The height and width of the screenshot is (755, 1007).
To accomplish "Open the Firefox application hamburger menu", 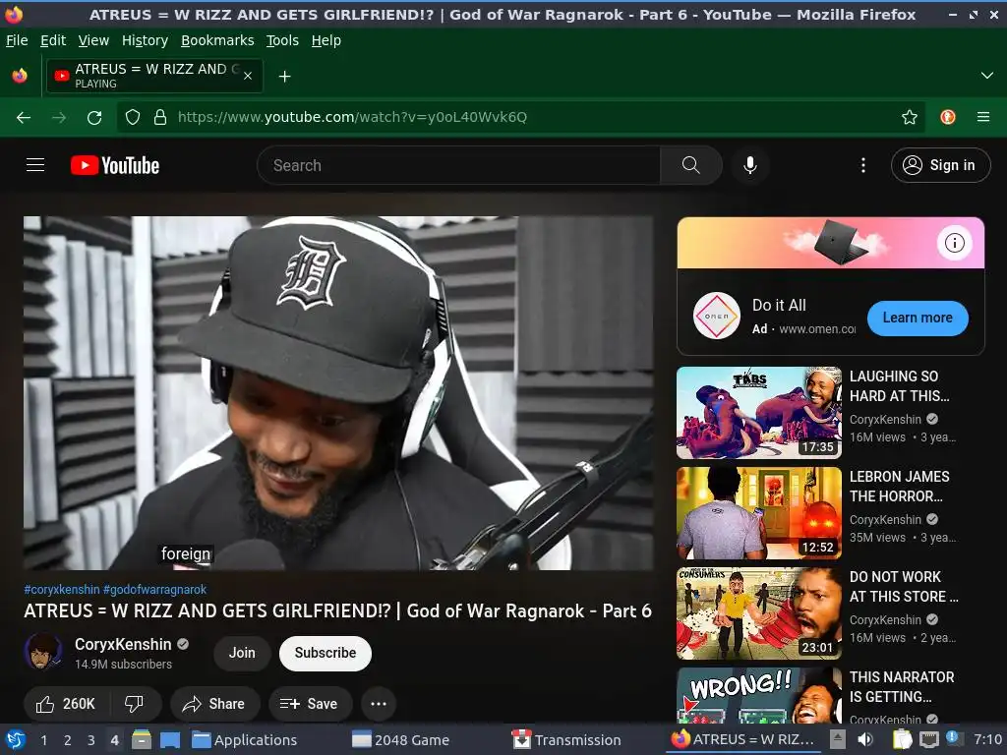I will pos(983,117).
